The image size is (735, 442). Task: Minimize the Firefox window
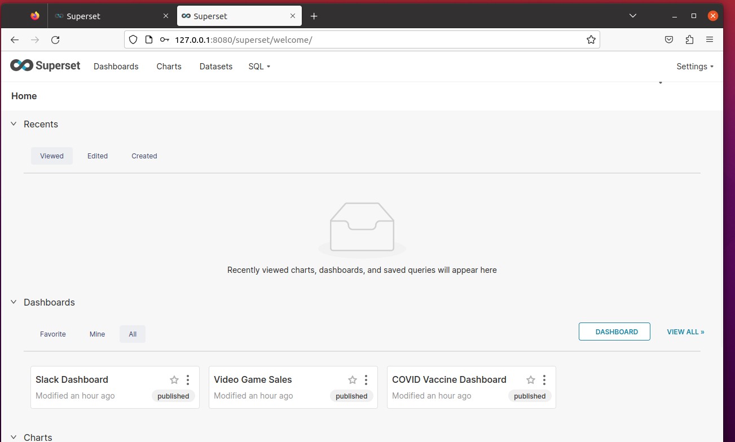click(x=674, y=16)
